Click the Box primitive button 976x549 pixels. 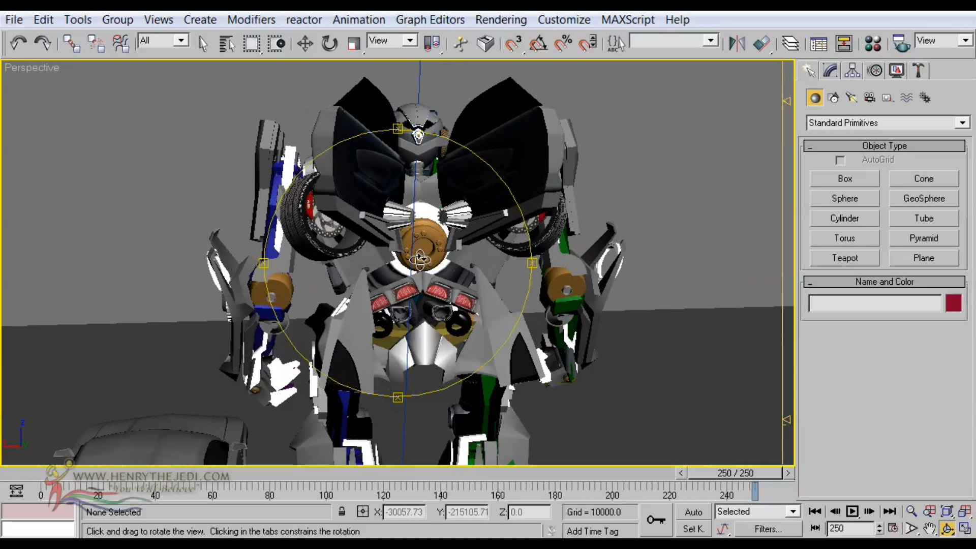click(844, 178)
